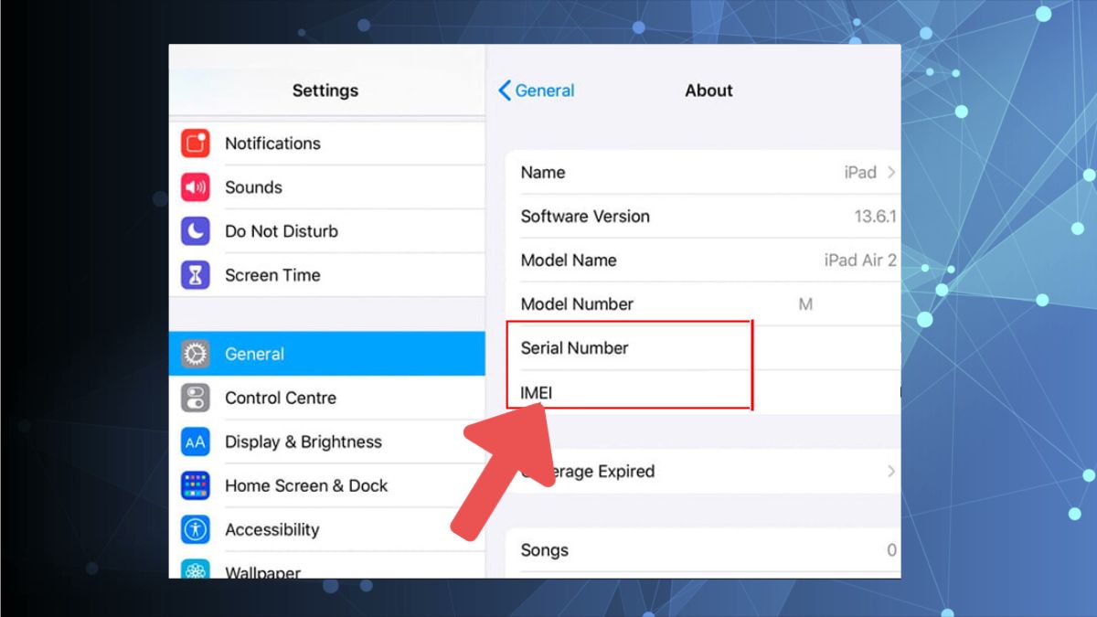Tap the Serial Number label
This screenshot has height=617, width=1097.
(575, 348)
